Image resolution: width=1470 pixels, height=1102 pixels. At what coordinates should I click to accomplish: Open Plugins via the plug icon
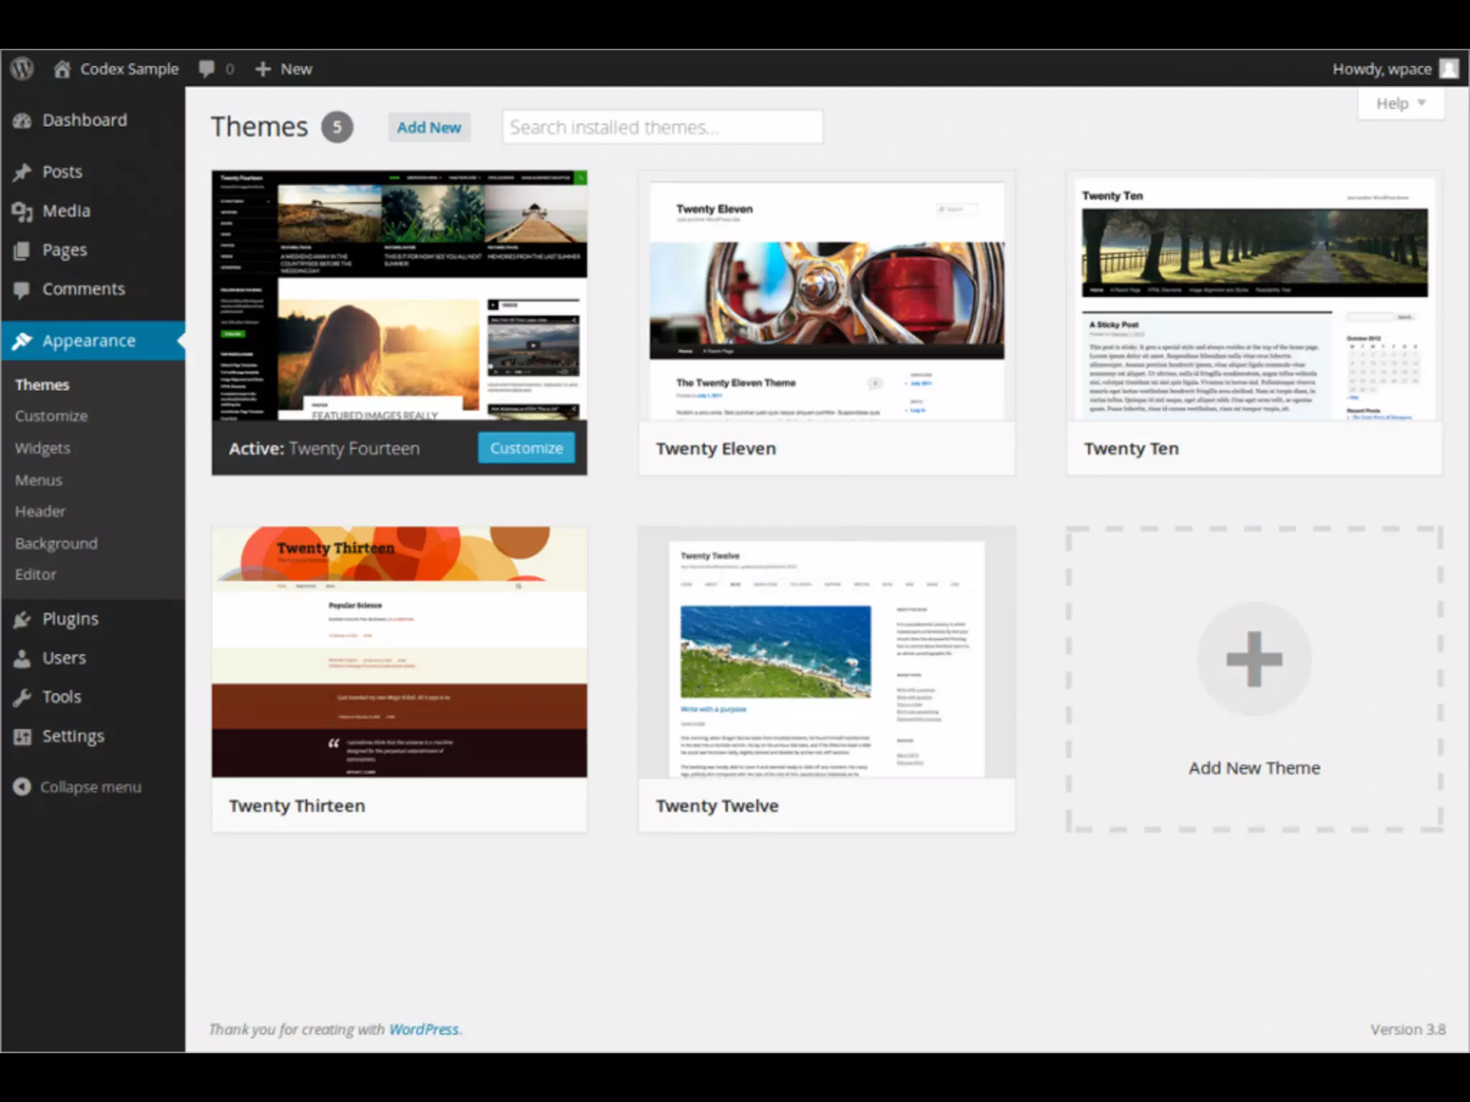(x=22, y=619)
